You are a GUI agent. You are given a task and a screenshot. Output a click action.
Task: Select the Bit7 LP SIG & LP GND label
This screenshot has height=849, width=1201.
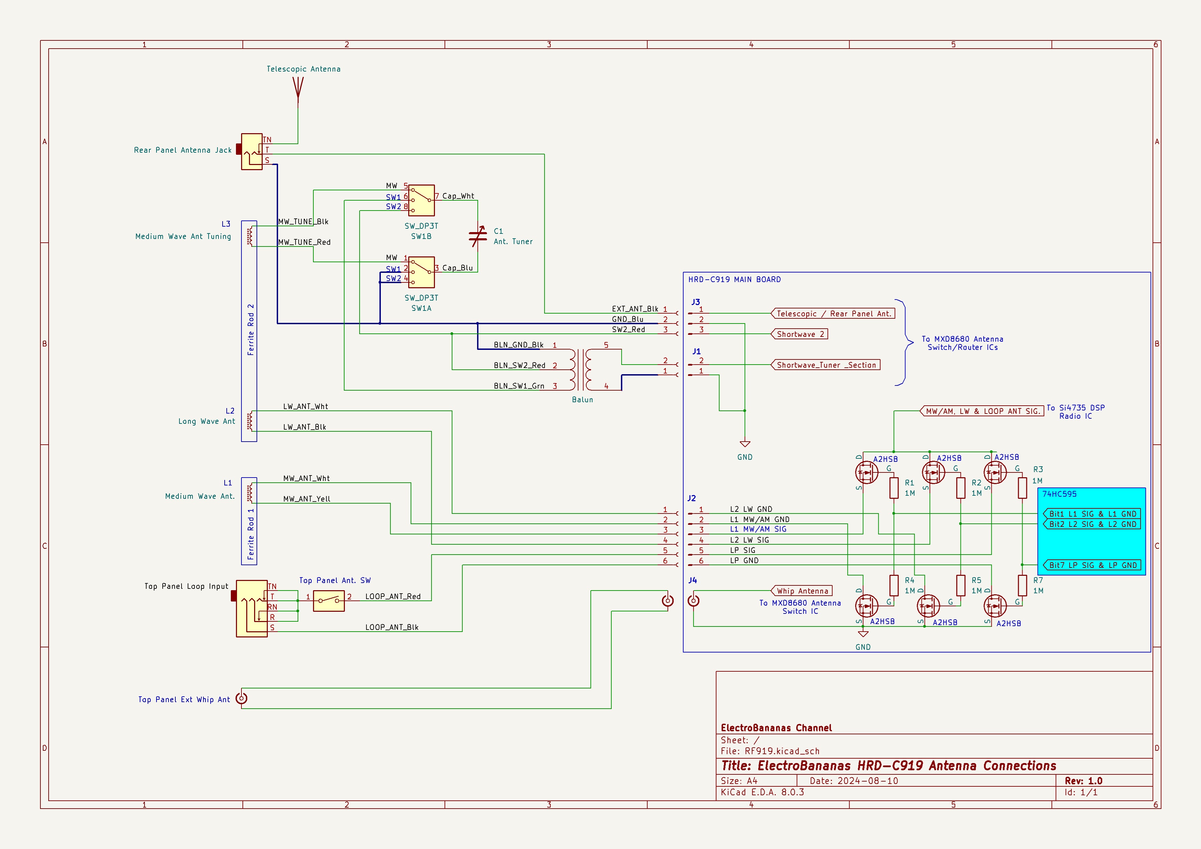coord(1092,565)
